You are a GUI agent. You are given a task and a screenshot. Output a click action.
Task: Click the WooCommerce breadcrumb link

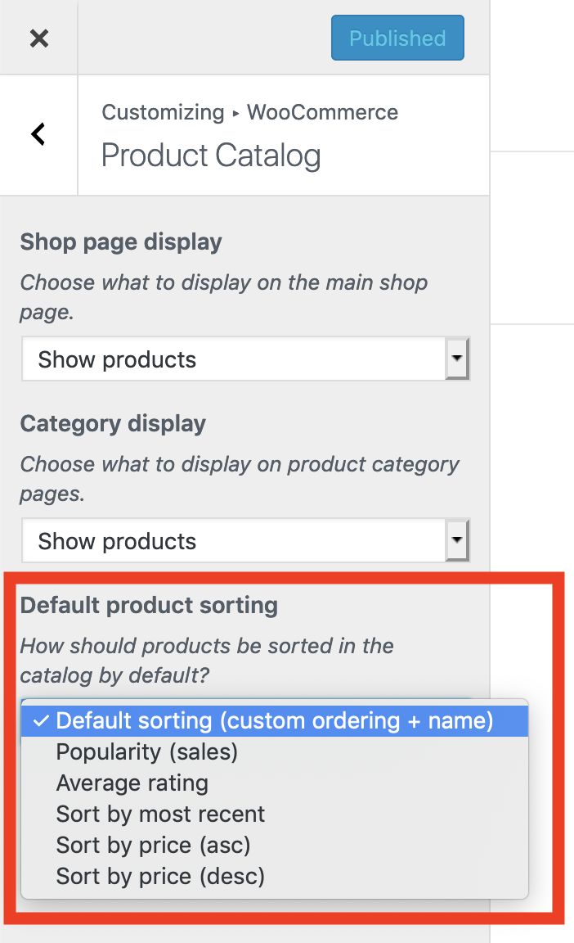pos(321,112)
